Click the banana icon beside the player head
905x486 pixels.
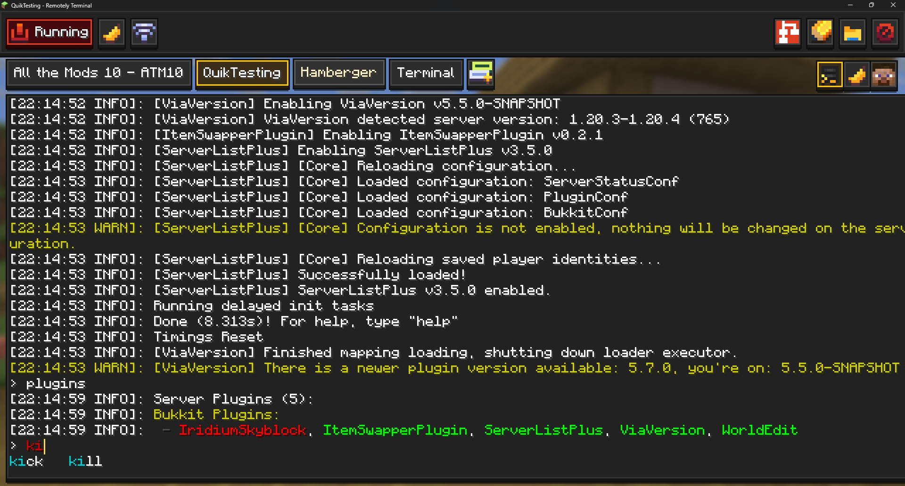tap(857, 75)
